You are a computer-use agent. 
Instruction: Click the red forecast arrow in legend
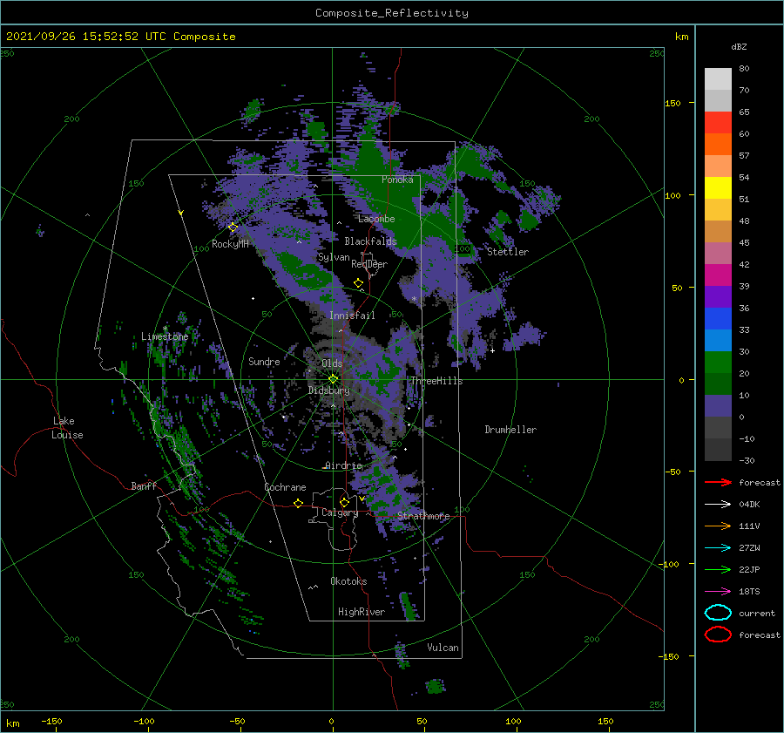pyautogui.click(x=718, y=482)
